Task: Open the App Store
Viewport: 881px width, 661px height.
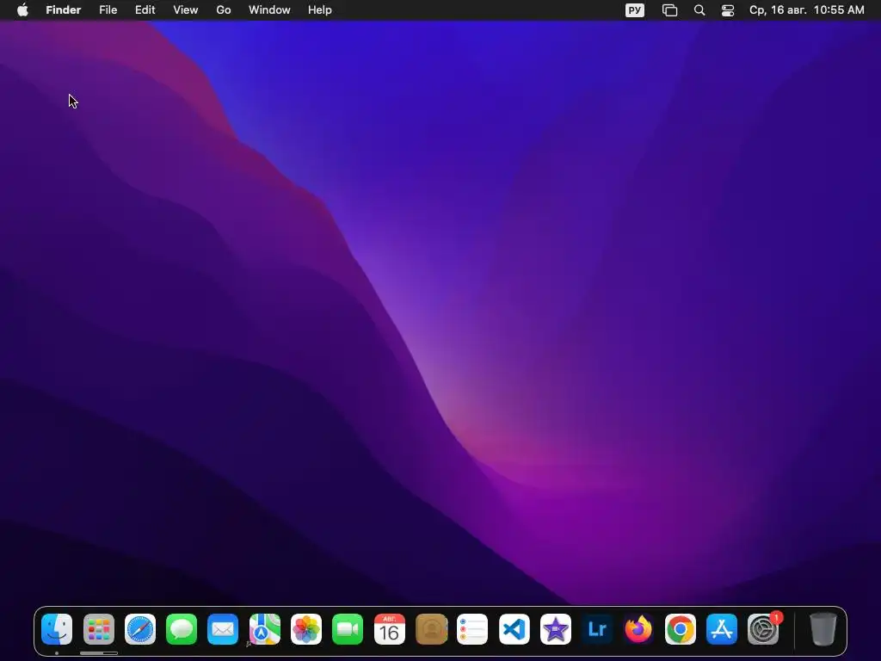Action: (722, 629)
